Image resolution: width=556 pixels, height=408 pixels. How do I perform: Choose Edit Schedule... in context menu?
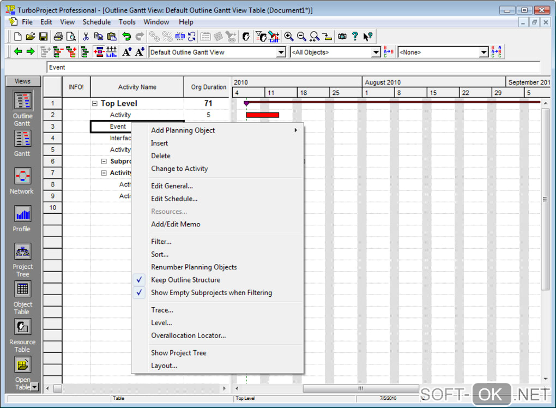click(x=174, y=199)
